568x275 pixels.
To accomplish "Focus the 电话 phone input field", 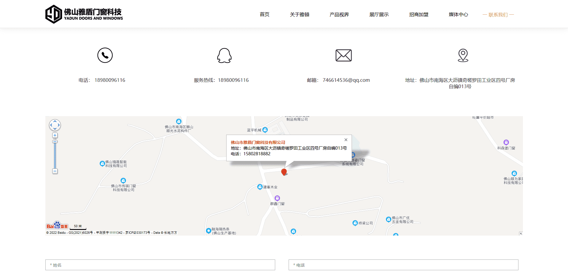I will 403,265.
